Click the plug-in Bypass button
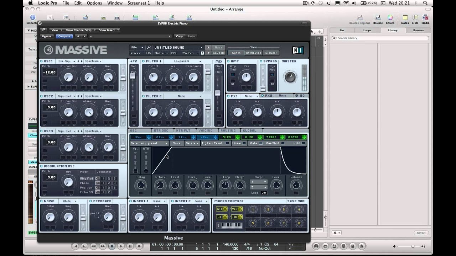The image size is (456, 256). pos(47,36)
